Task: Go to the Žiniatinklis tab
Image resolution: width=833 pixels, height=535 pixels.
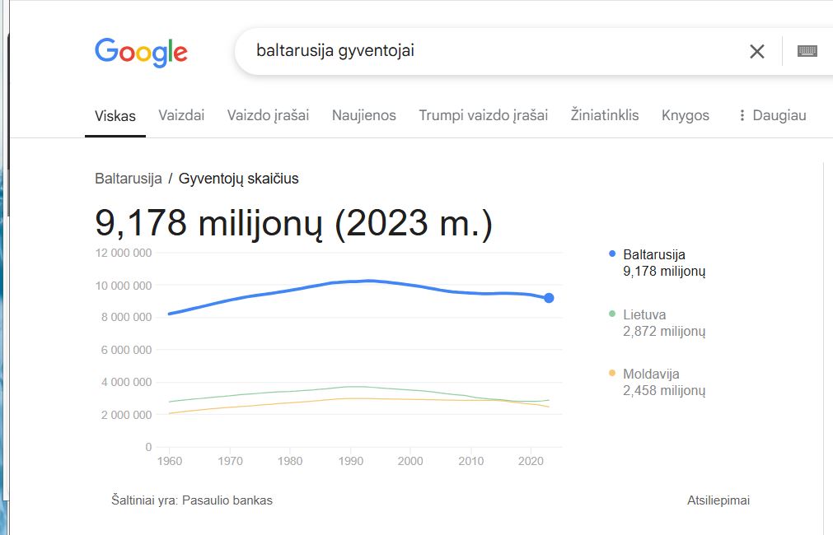Action: tap(605, 115)
